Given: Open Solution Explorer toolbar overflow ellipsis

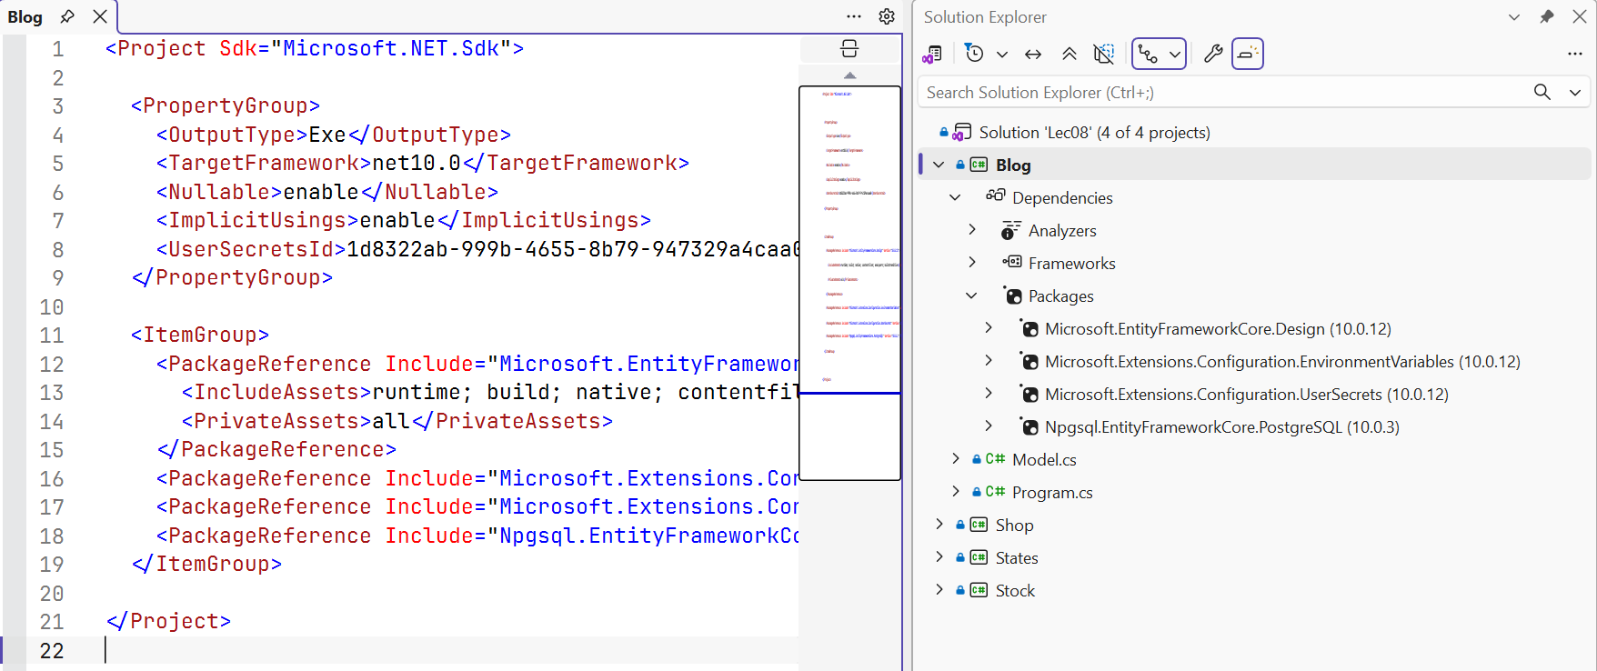Looking at the screenshot, I should pyautogui.click(x=1575, y=55).
